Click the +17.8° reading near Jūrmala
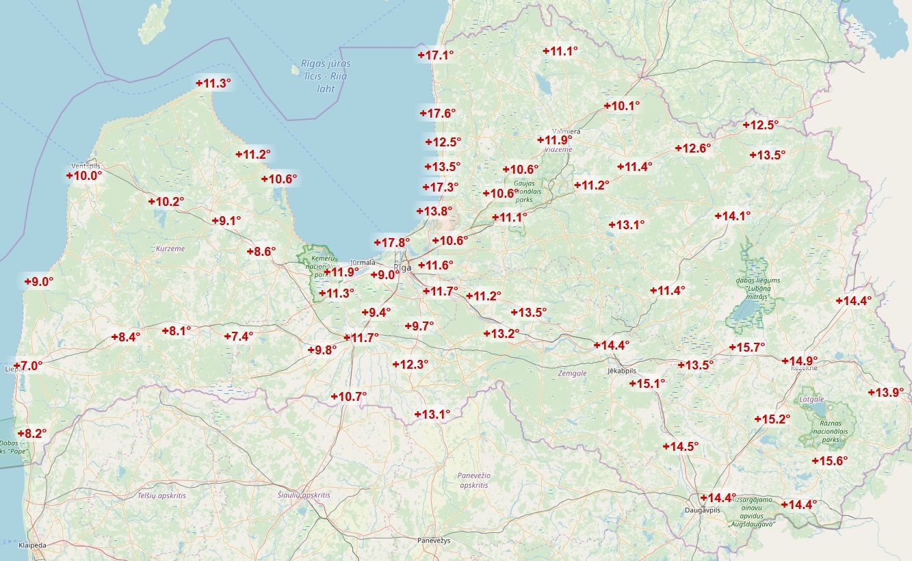Image resolution: width=912 pixels, height=561 pixels. click(392, 243)
